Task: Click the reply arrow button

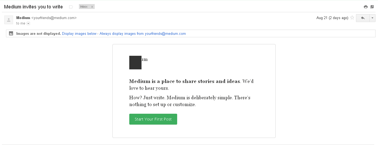Action: coord(362,18)
